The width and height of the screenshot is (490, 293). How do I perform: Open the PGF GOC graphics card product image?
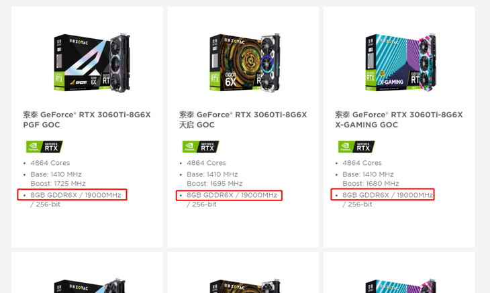click(91, 62)
